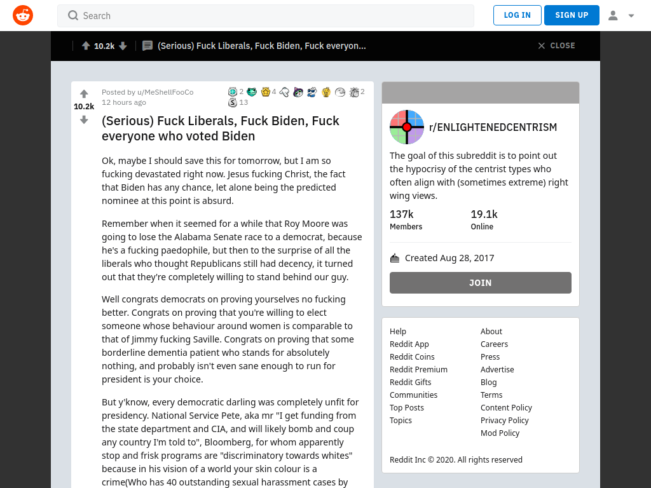Click the search magnifier icon
The width and height of the screenshot is (651, 488).
point(73,15)
